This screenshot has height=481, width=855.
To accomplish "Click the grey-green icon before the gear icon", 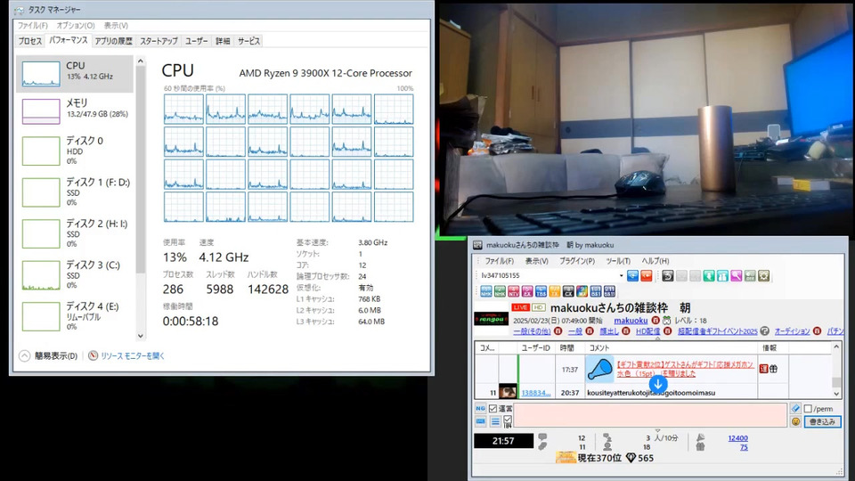I will (x=750, y=276).
